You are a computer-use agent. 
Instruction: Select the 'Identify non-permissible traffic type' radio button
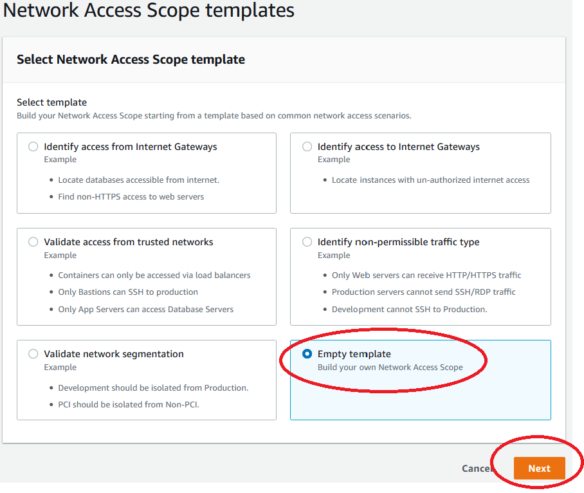click(x=307, y=242)
